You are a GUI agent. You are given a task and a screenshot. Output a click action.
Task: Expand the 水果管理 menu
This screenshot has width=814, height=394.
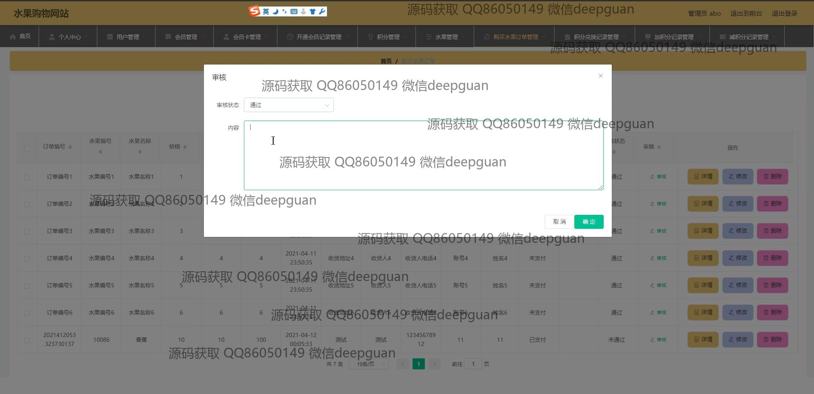pyautogui.click(x=445, y=37)
